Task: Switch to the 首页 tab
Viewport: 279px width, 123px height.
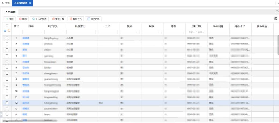Action: pos(6,3)
